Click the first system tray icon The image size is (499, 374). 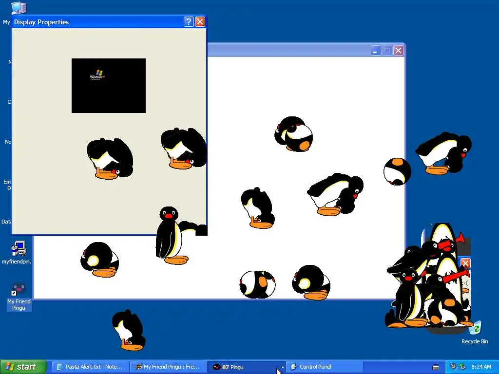pos(454,367)
